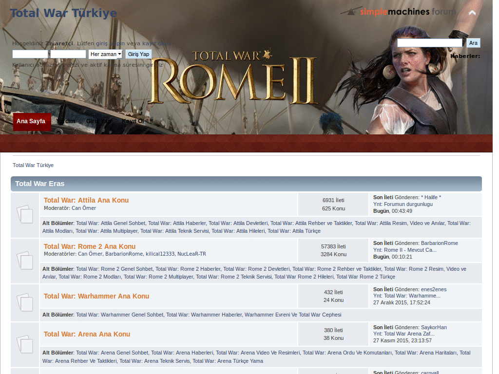499x374 pixels.
Task: Open Total War: Arena Genel Sohbet sub-board
Action: pos(112,353)
